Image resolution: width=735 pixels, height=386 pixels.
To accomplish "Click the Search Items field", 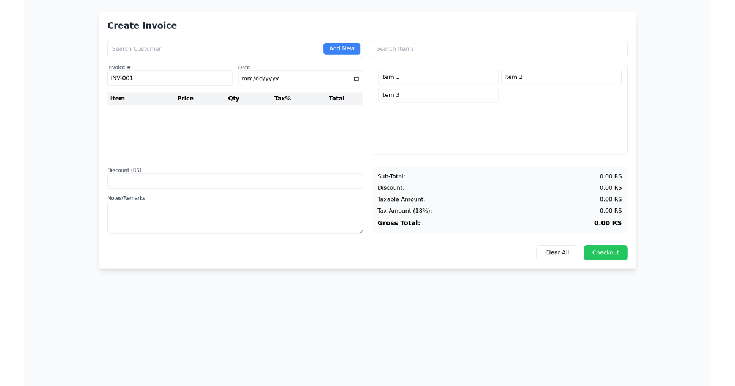I will [x=499, y=49].
